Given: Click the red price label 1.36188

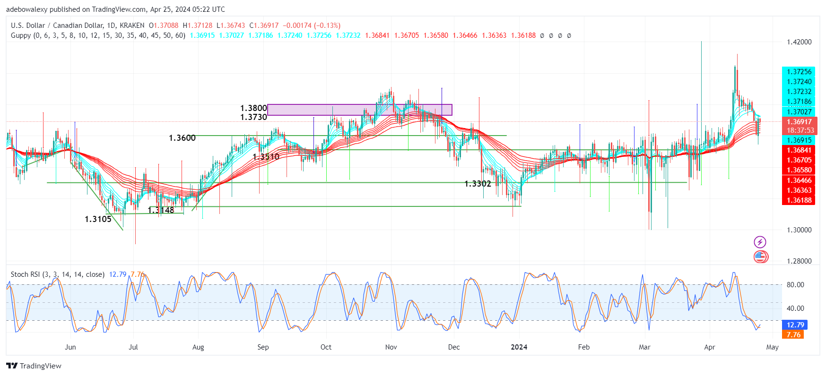Looking at the screenshot, I should click(x=799, y=200).
